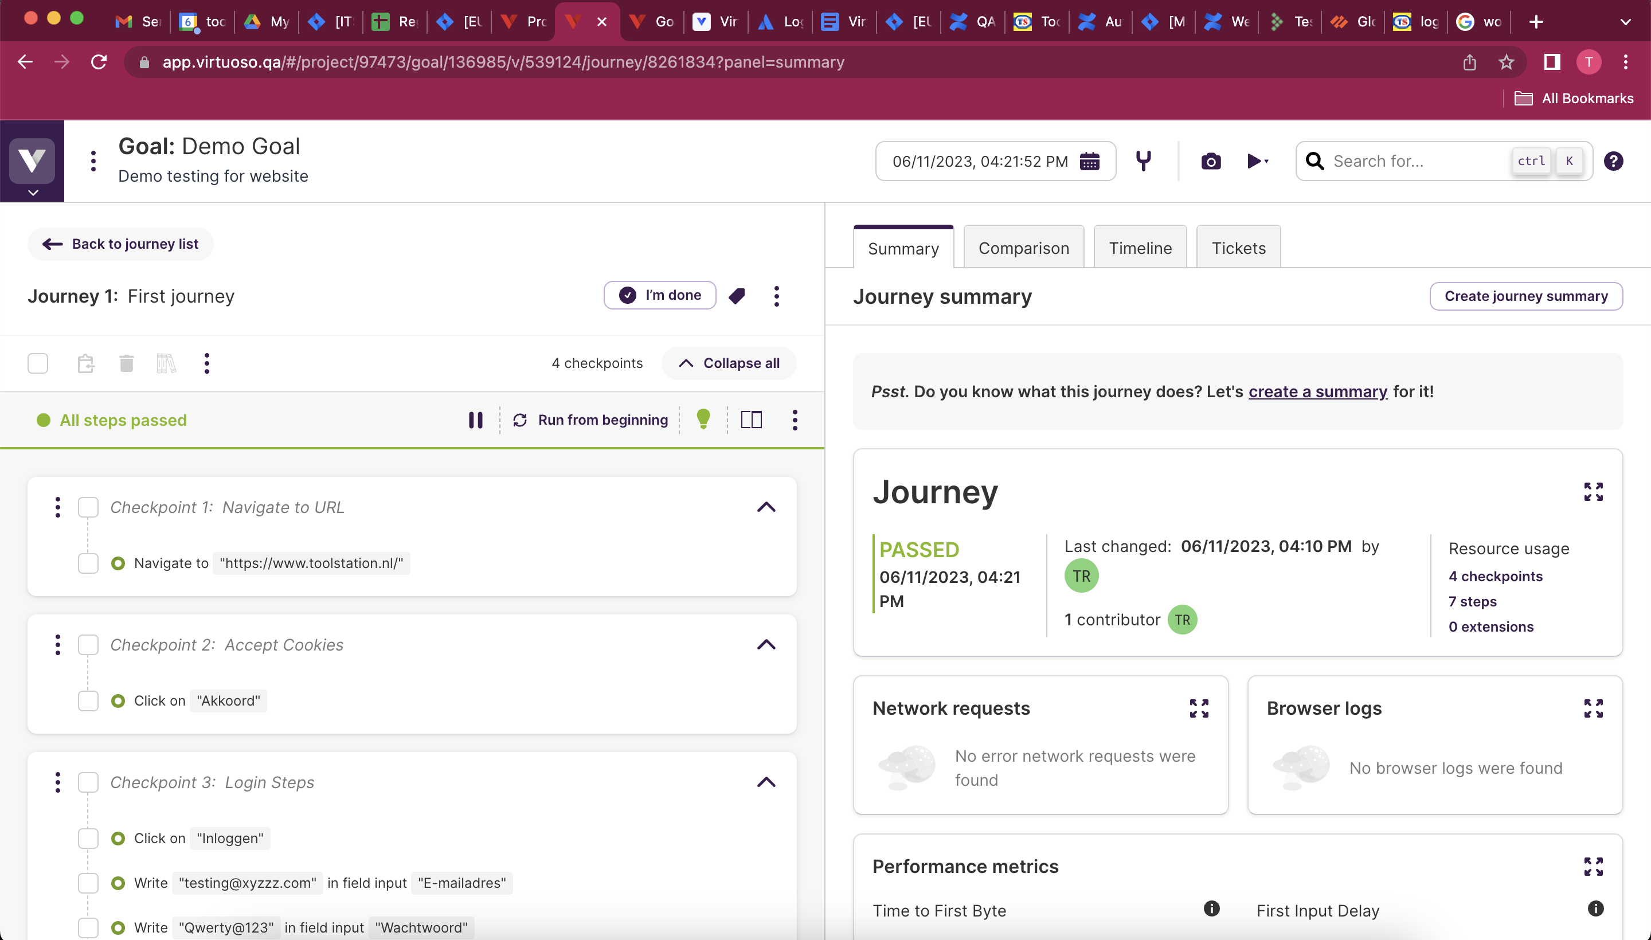Open side-by-side view icon
This screenshot has width=1651, height=940.
pyautogui.click(x=751, y=420)
